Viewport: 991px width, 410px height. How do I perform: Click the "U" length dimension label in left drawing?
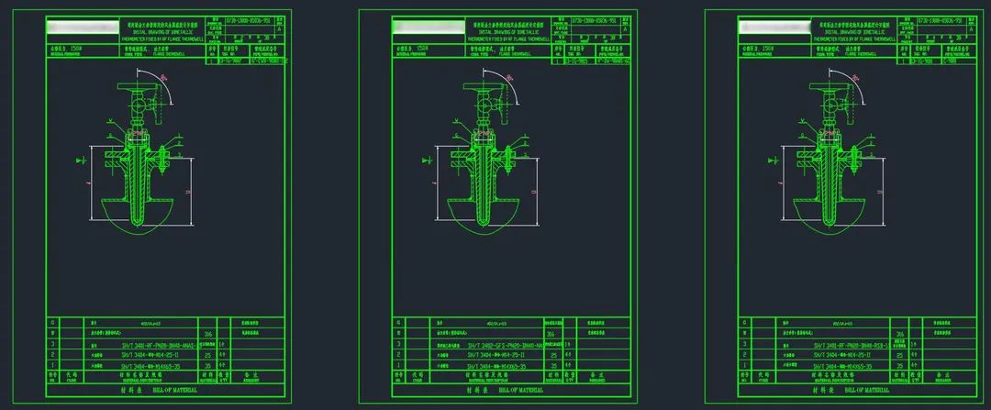187,191
